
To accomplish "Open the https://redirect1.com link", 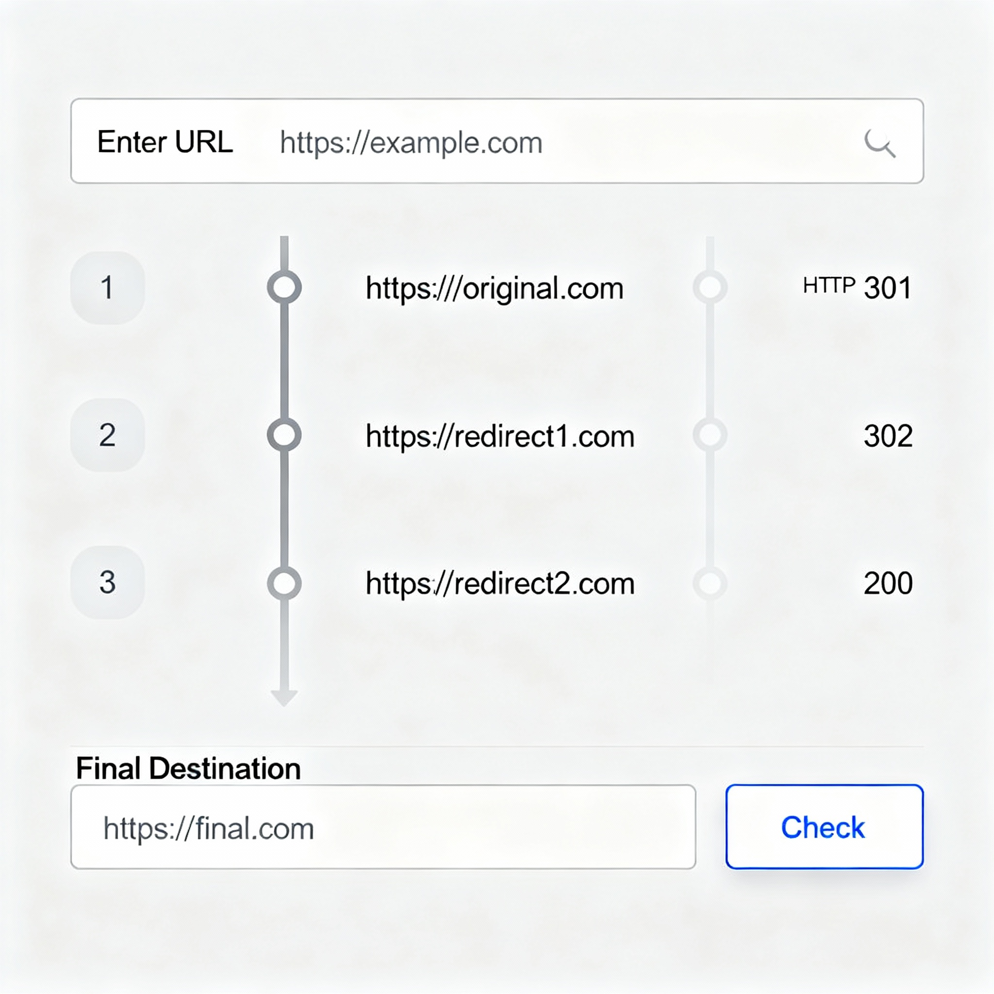I will (499, 436).
